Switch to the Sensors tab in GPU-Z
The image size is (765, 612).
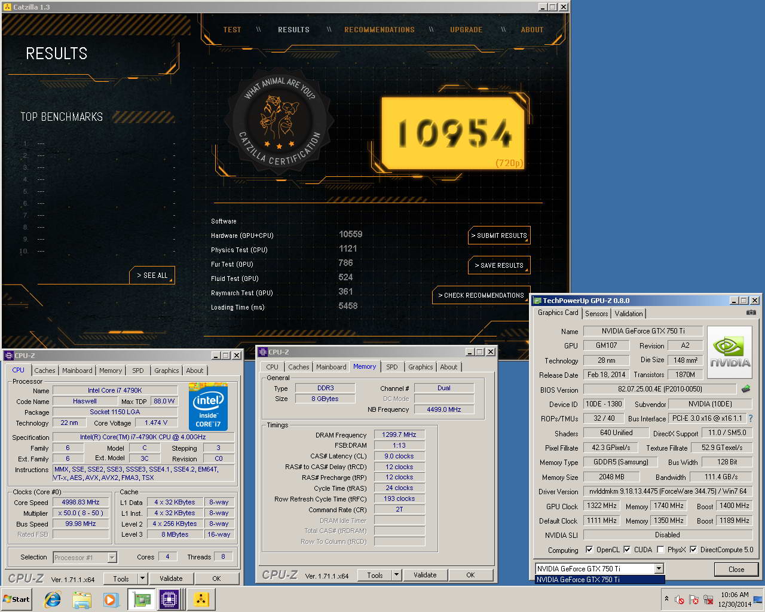coord(596,313)
